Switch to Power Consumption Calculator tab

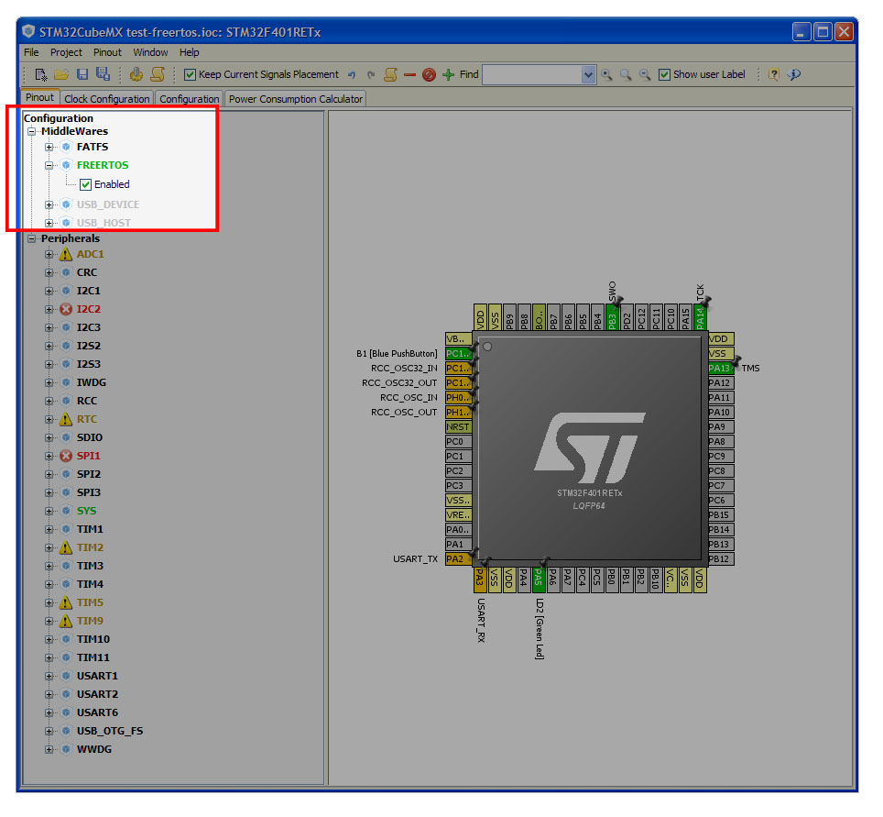tap(296, 99)
